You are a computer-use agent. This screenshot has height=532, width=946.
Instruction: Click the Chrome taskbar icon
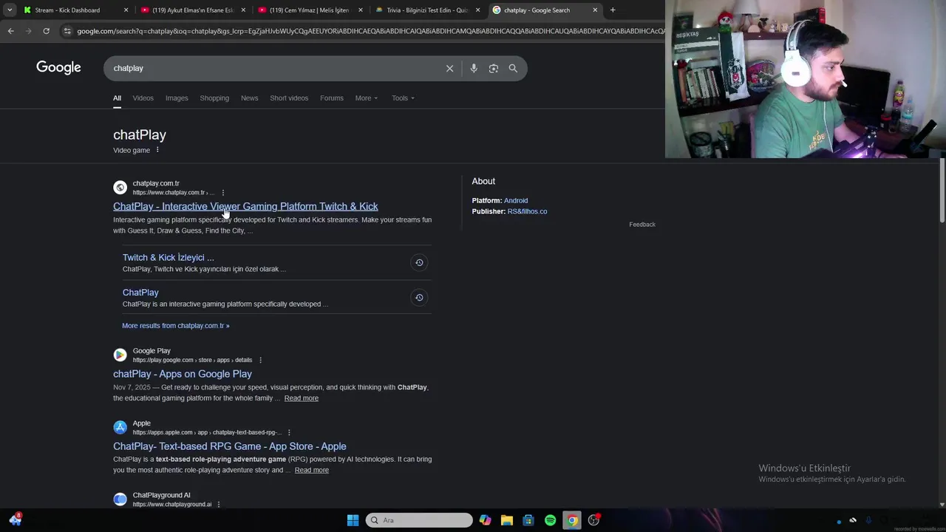572,520
